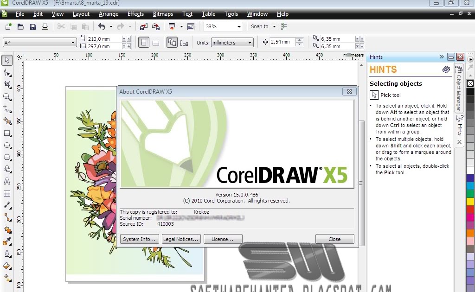Open the Table menu
Viewport: 475px width, 292px height.
tap(208, 14)
